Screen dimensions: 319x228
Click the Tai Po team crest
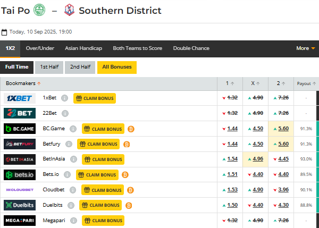(39, 10)
